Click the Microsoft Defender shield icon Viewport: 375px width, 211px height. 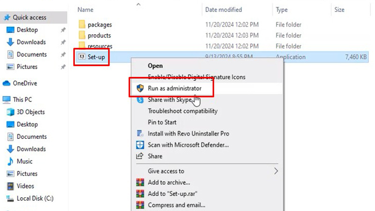pos(140,145)
